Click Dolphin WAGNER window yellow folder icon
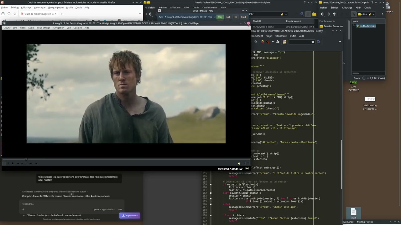The width and height of the screenshot is (401, 225). [314, 14]
